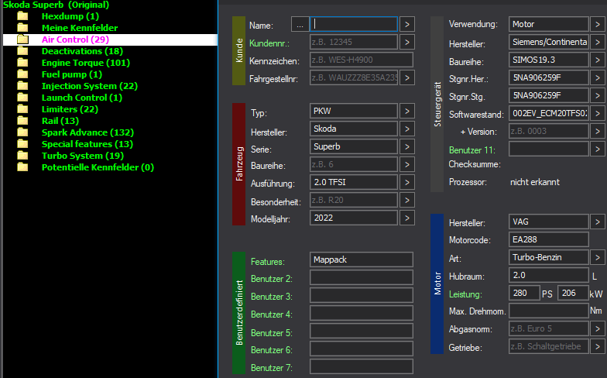Click the Injection System folder icon

[23, 86]
